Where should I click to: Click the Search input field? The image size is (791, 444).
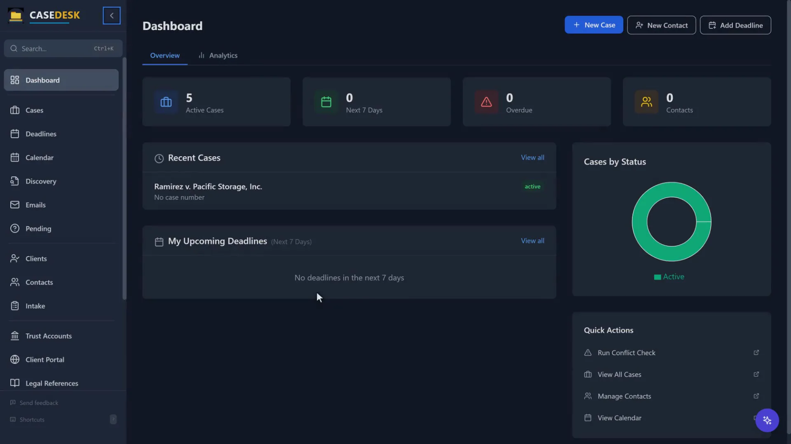pyautogui.click(x=63, y=49)
